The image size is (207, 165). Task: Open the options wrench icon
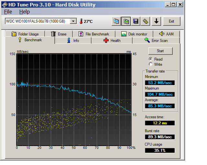pyautogui.click(x=146, y=21)
